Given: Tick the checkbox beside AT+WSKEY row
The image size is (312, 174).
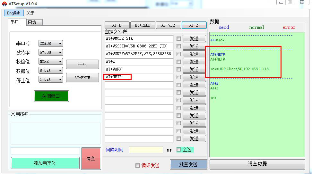Looking at the screenshot, I should [x=179, y=54].
